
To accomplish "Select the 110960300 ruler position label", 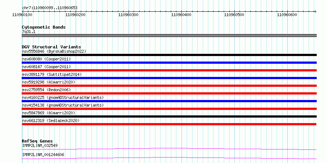I will [x=129, y=15].
